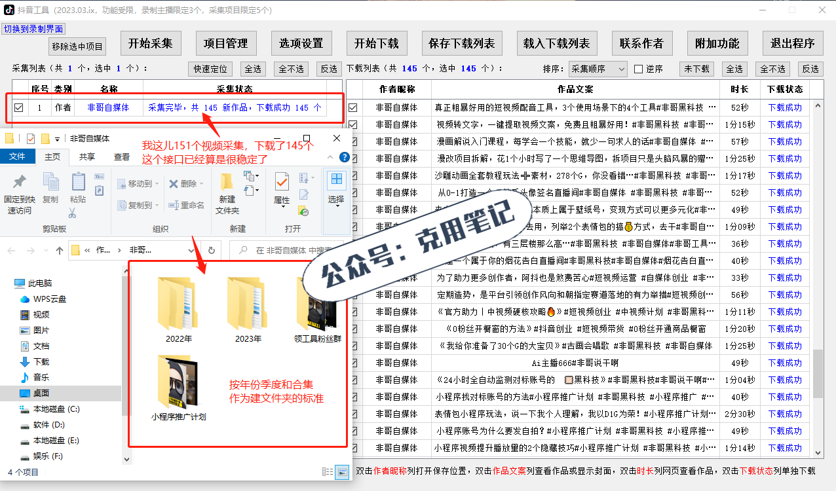The height and width of the screenshot is (491, 836).
Task: Click the Up one level arrow
Action: [x=60, y=250]
